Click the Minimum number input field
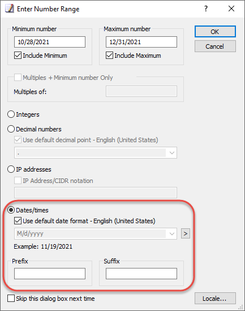The image size is (245, 311). (x=50, y=42)
